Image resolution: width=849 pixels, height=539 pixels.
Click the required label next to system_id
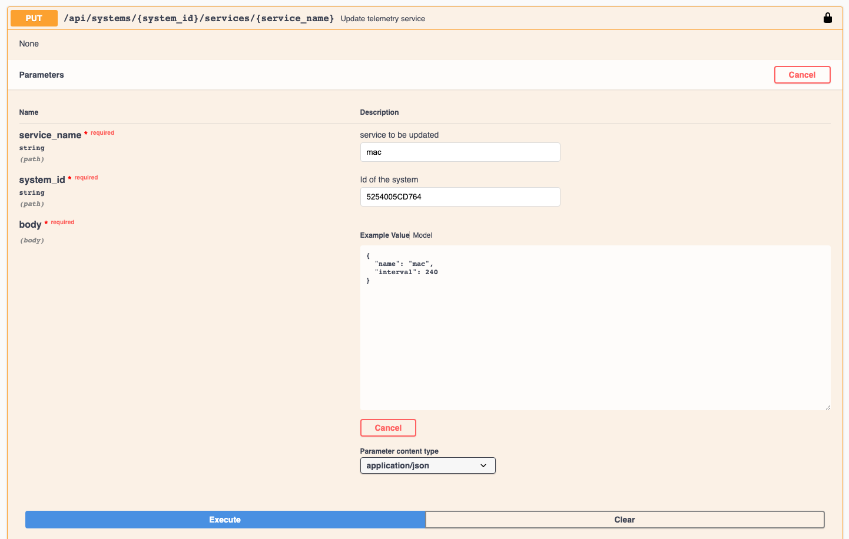coord(87,177)
